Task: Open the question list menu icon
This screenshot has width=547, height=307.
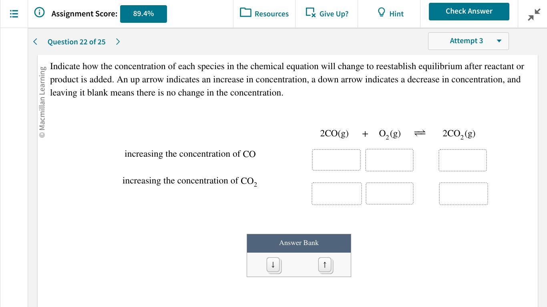Action: (14, 14)
